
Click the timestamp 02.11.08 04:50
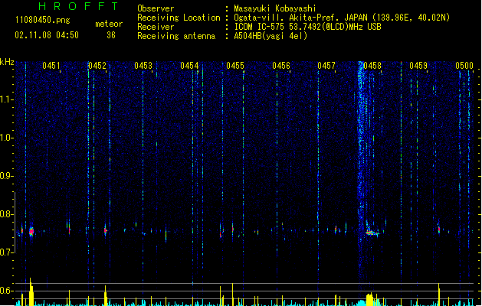pyautogui.click(x=47, y=35)
